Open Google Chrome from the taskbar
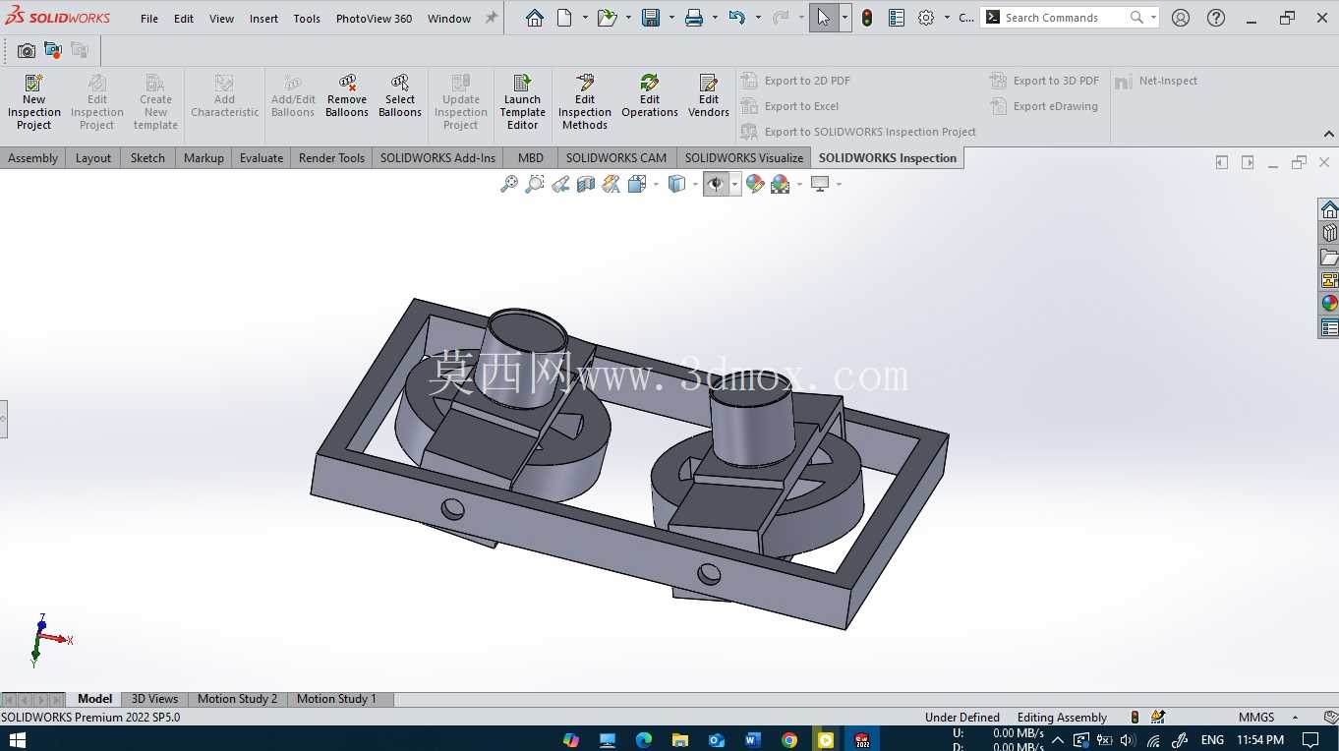 point(789,739)
